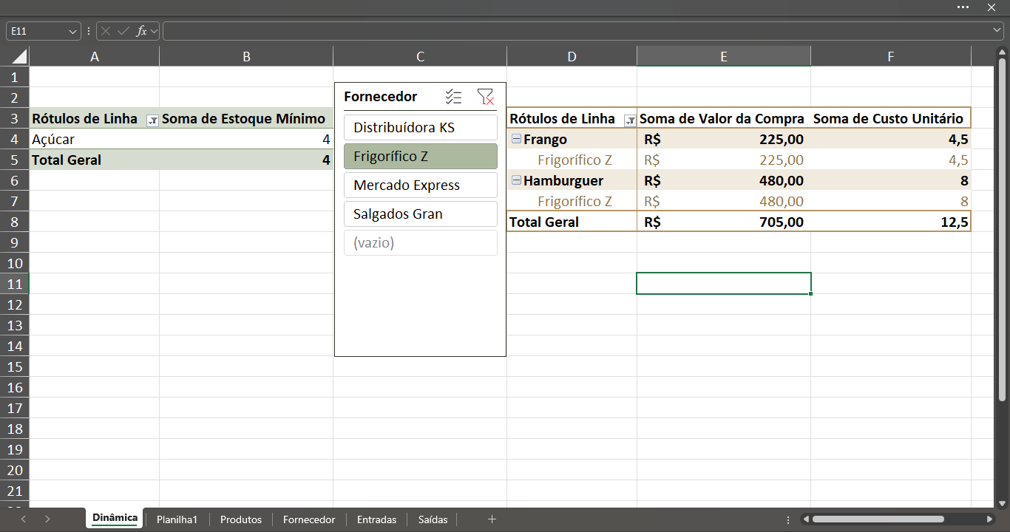Switch to Produtos sheet tab
The width and height of the screenshot is (1010, 532).
click(241, 519)
